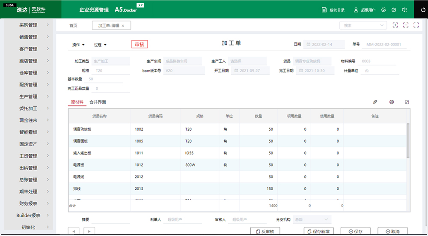
Task: Click the 开工日期 calendar icon
Action: click(236, 71)
